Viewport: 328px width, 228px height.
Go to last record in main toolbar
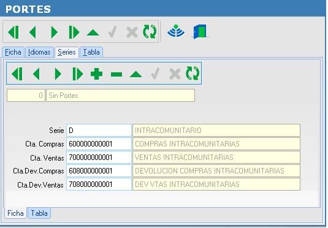pos(74,32)
